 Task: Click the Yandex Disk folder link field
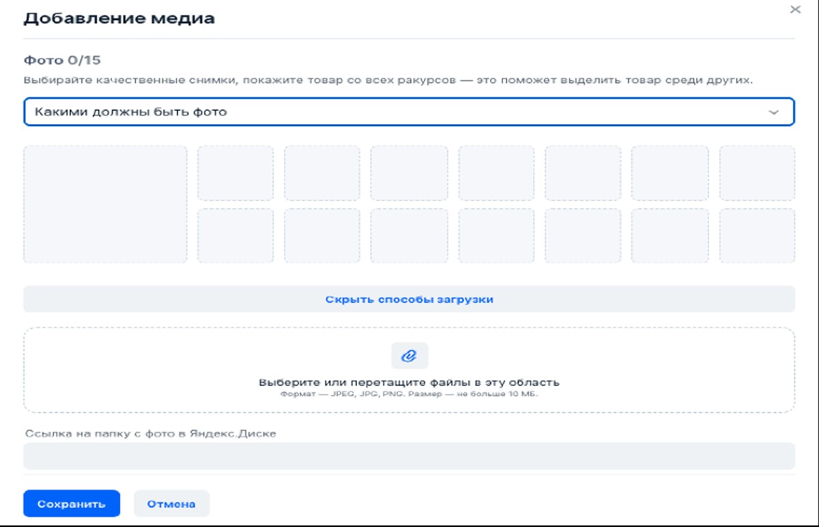[x=409, y=456]
